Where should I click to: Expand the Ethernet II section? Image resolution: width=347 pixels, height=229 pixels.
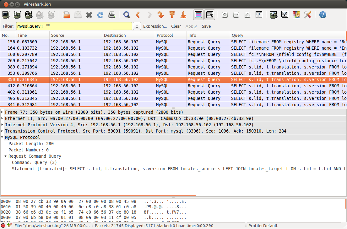point(2,118)
